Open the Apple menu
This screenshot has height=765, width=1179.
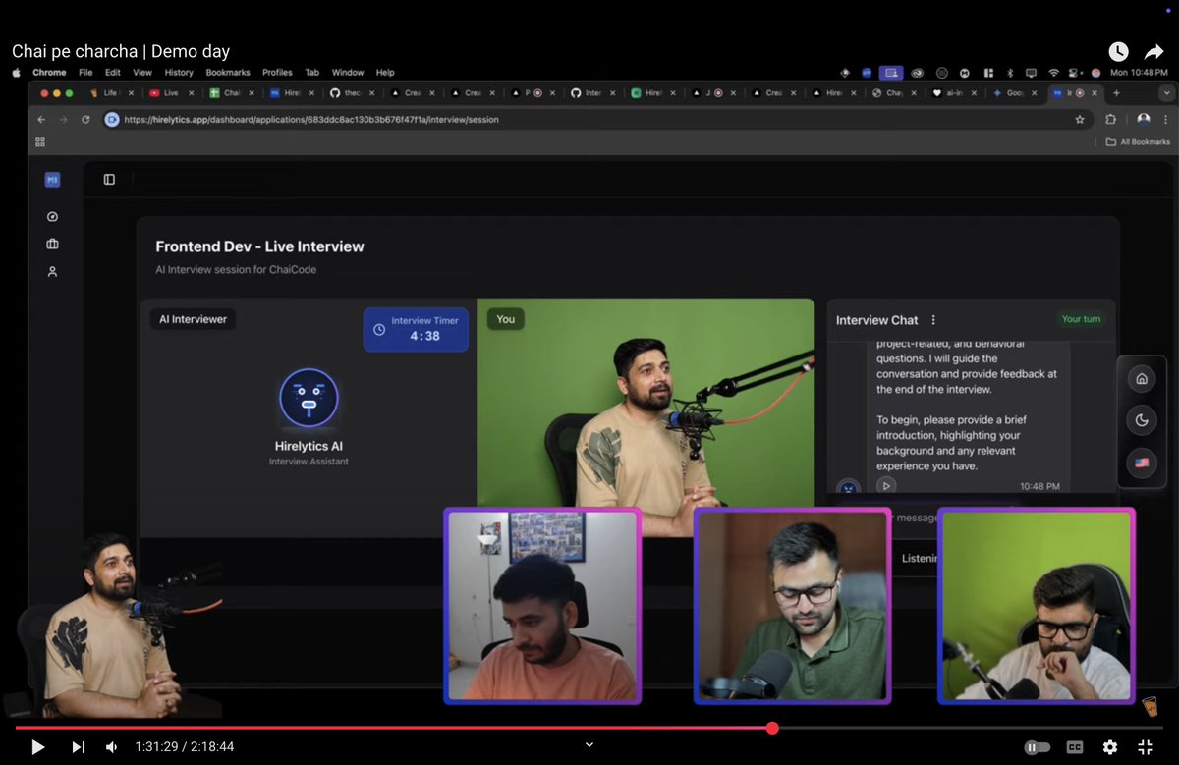point(16,72)
